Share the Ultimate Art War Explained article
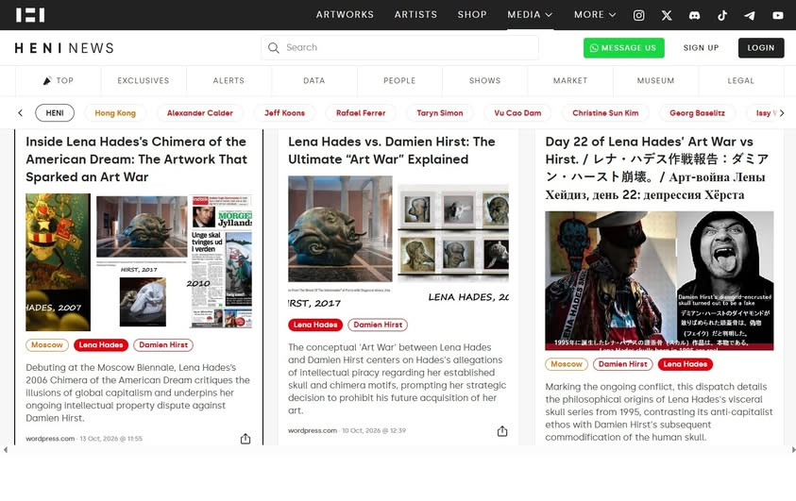 (502, 431)
